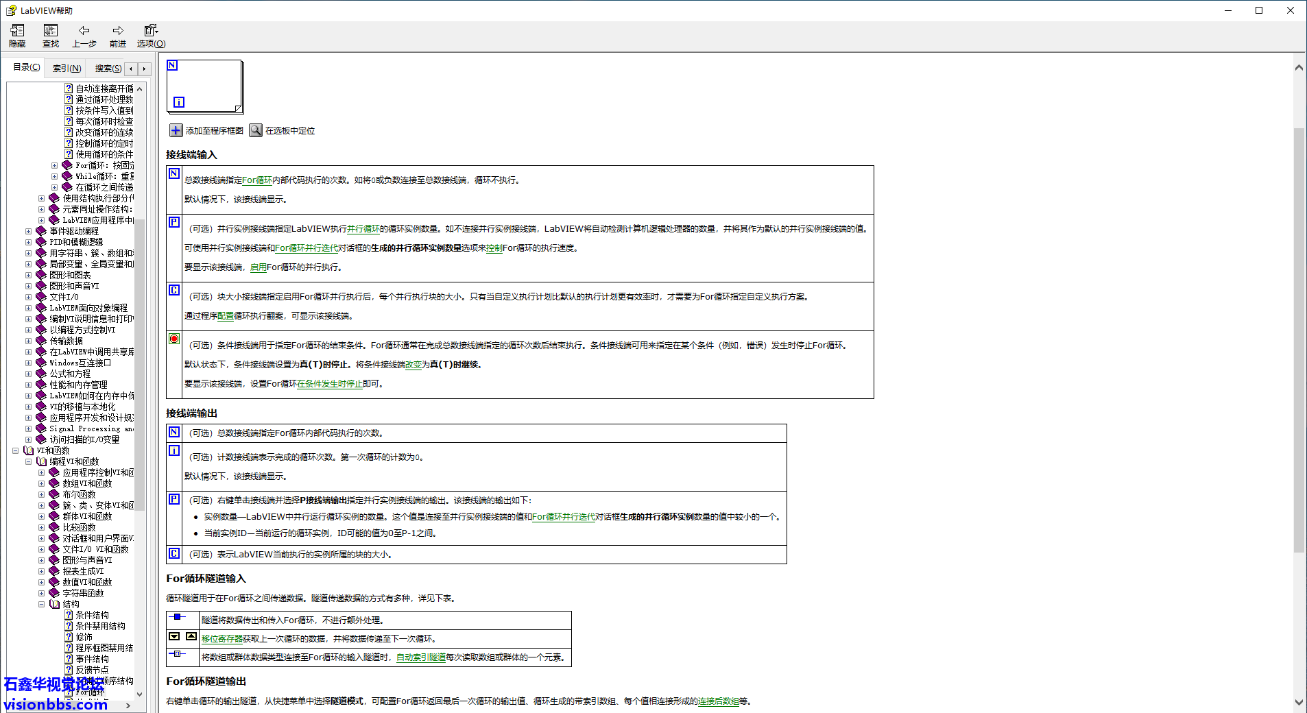The width and height of the screenshot is (1307, 713).
Task: Open the 在条件发生时停止 link
Action: coord(329,384)
